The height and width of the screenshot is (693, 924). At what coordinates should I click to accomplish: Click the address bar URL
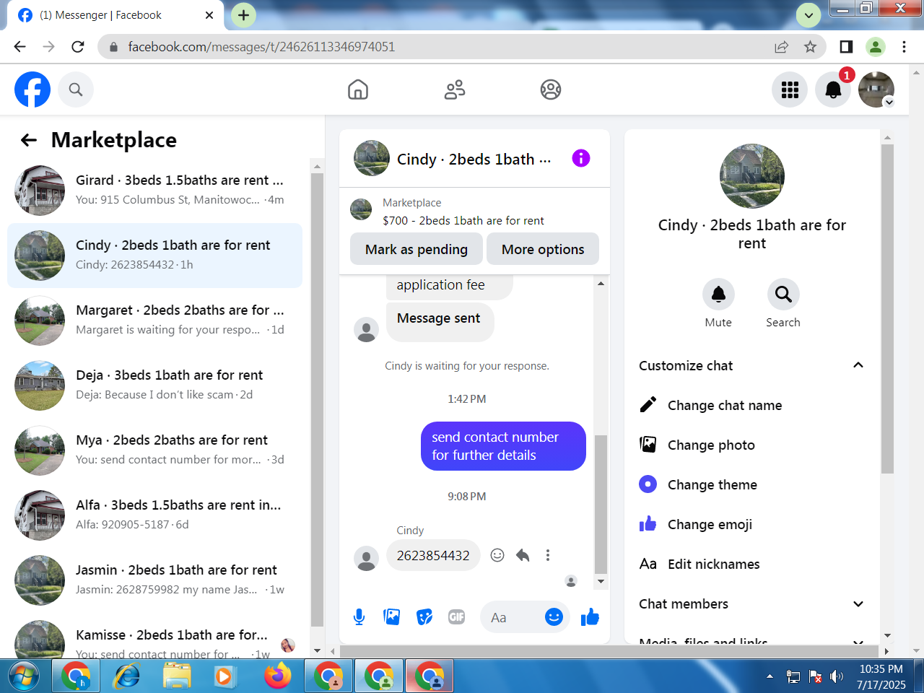[x=261, y=47]
